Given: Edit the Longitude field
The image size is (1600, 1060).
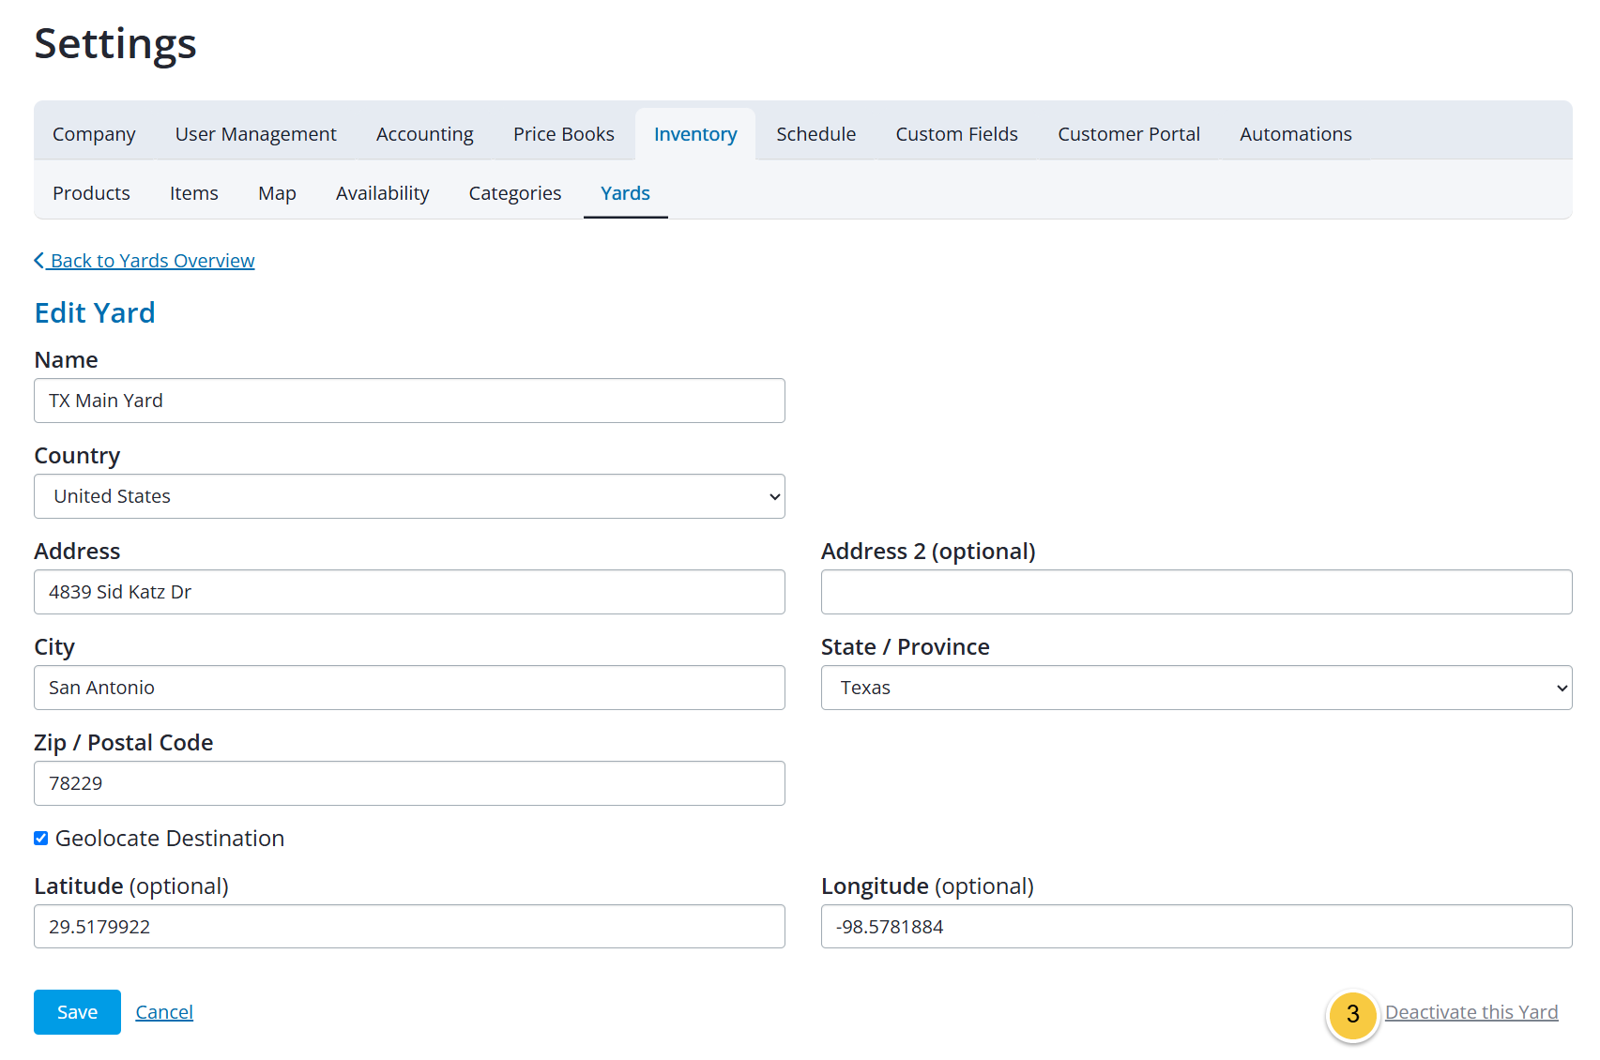Looking at the screenshot, I should [1196, 927].
